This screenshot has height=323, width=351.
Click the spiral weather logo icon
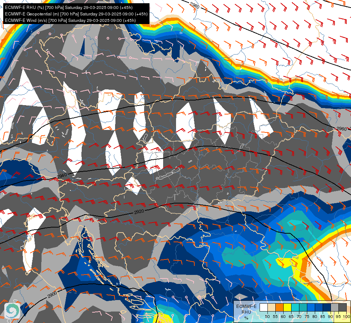[x=12, y=311]
